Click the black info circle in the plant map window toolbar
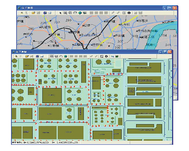 (106, 56)
